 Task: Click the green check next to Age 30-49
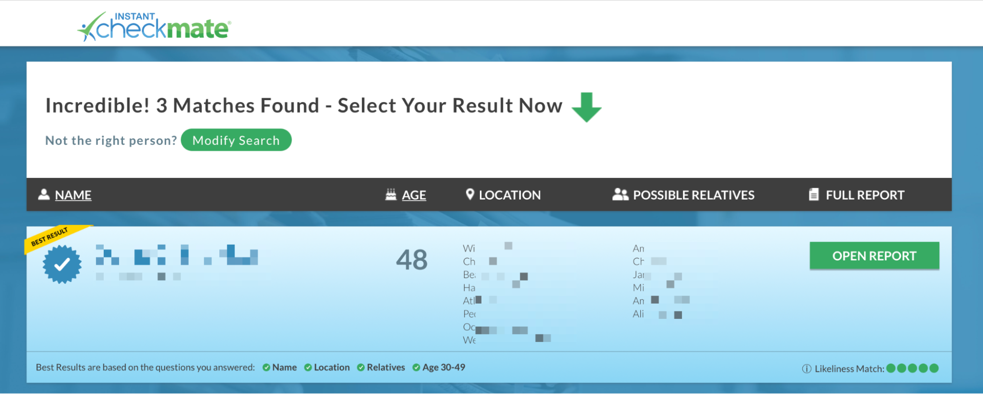point(416,367)
